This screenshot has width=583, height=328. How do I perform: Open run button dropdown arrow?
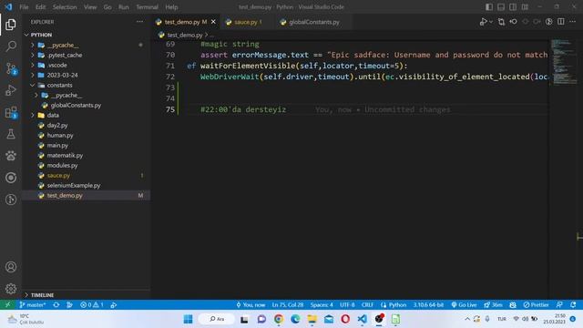491,22
